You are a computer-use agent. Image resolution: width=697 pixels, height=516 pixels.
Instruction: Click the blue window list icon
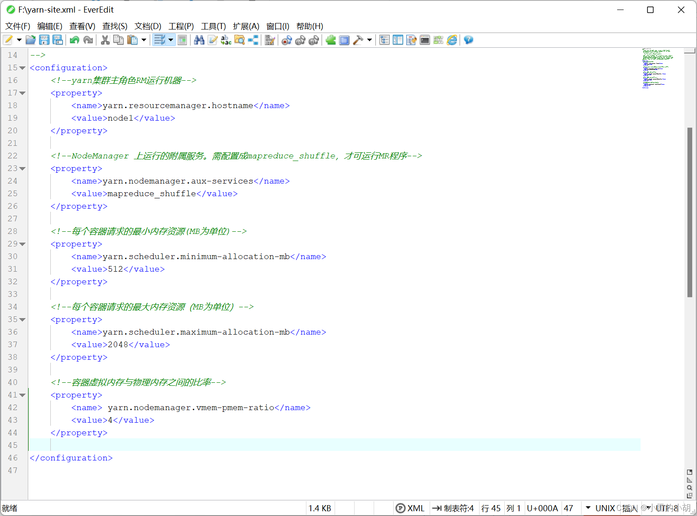coord(344,40)
